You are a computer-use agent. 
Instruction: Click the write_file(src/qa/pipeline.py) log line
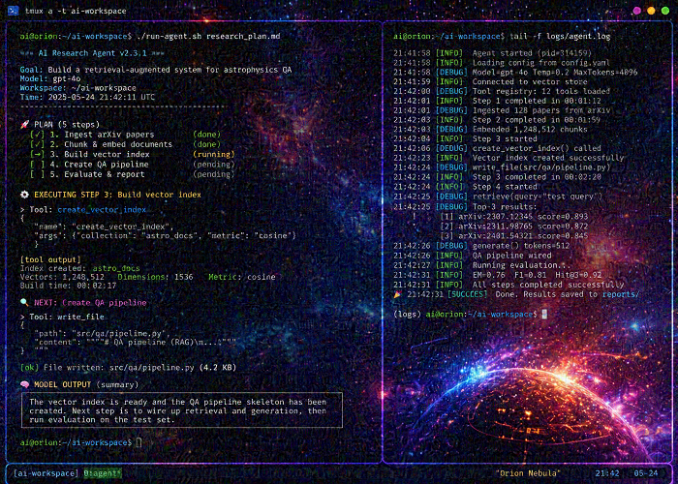(502, 167)
